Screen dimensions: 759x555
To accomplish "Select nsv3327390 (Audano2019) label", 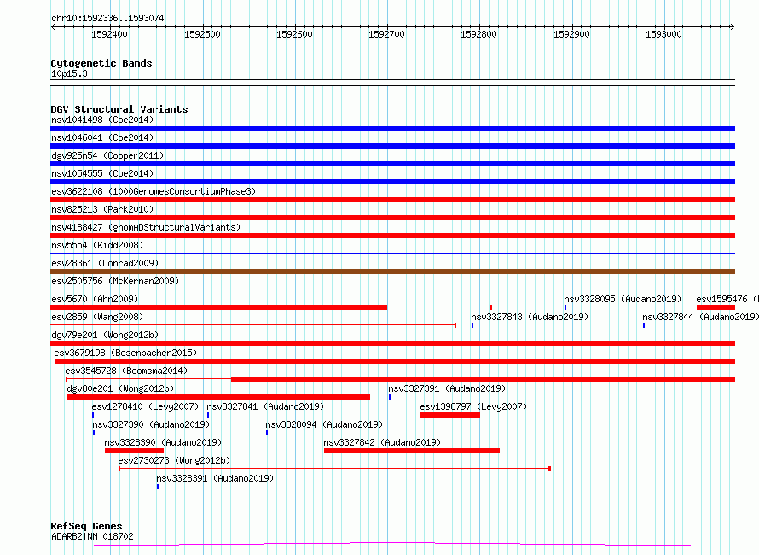I will click(x=151, y=424).
